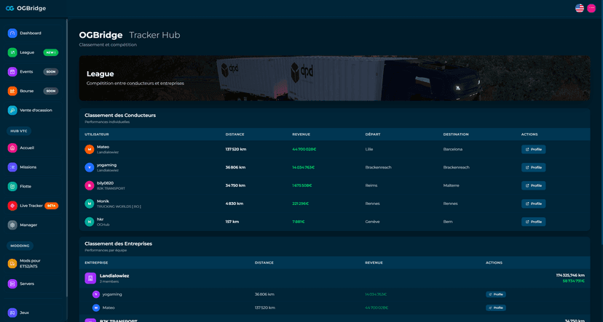Click the Dashboard icon in sidebar
Image resolution: width=603 pixels, height=322 pixels.
[x=12, y=33]
